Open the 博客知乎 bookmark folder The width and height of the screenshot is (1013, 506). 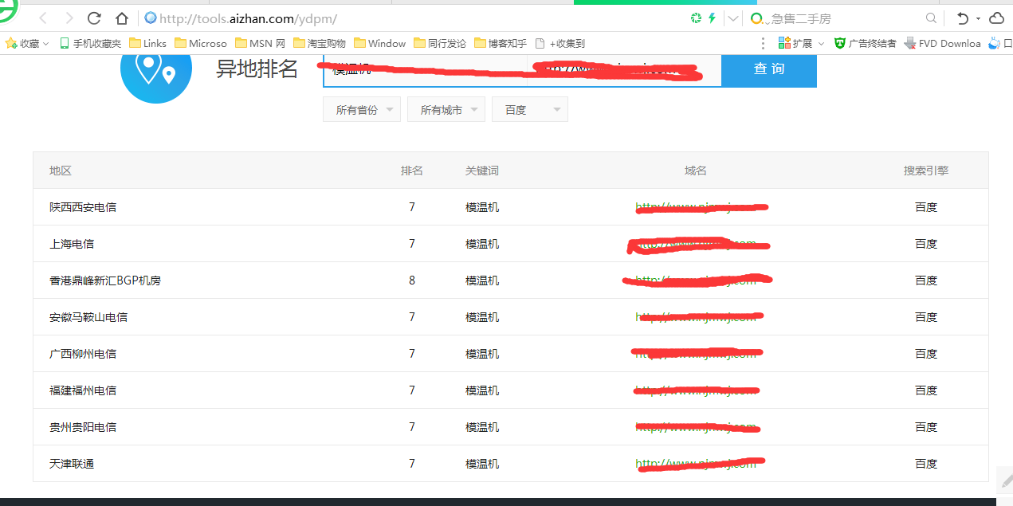coord(501,43)
